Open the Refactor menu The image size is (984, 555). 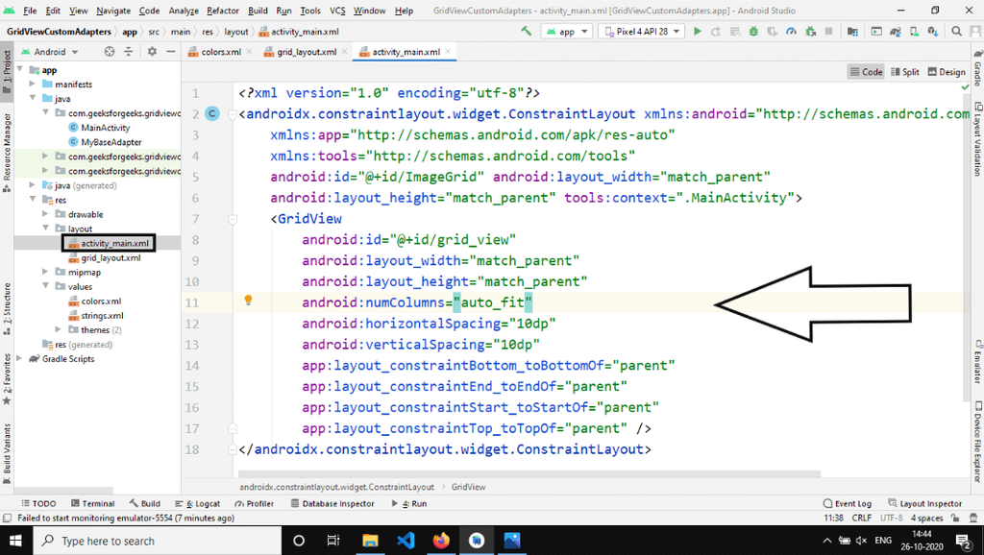tap(223, 11)
